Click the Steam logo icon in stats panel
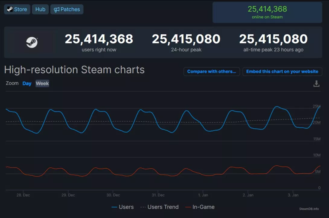 (x=32, y=42)
